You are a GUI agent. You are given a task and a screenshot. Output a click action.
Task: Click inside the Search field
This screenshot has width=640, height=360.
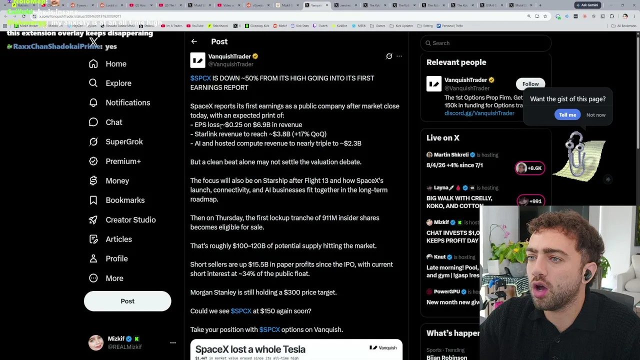click(x=485, y=43)
